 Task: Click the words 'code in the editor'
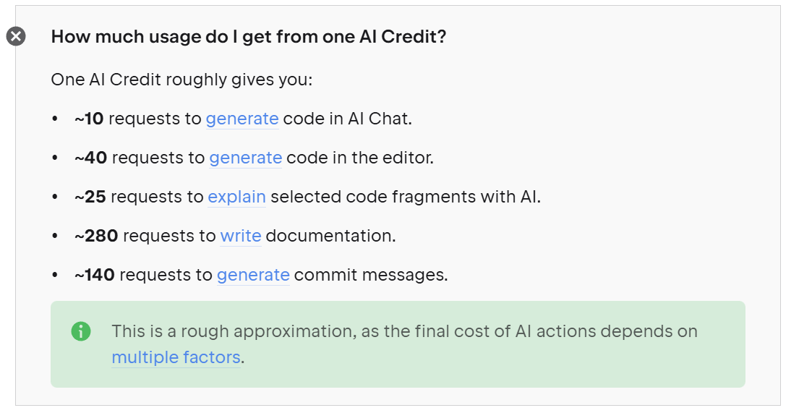click(359, 158)
